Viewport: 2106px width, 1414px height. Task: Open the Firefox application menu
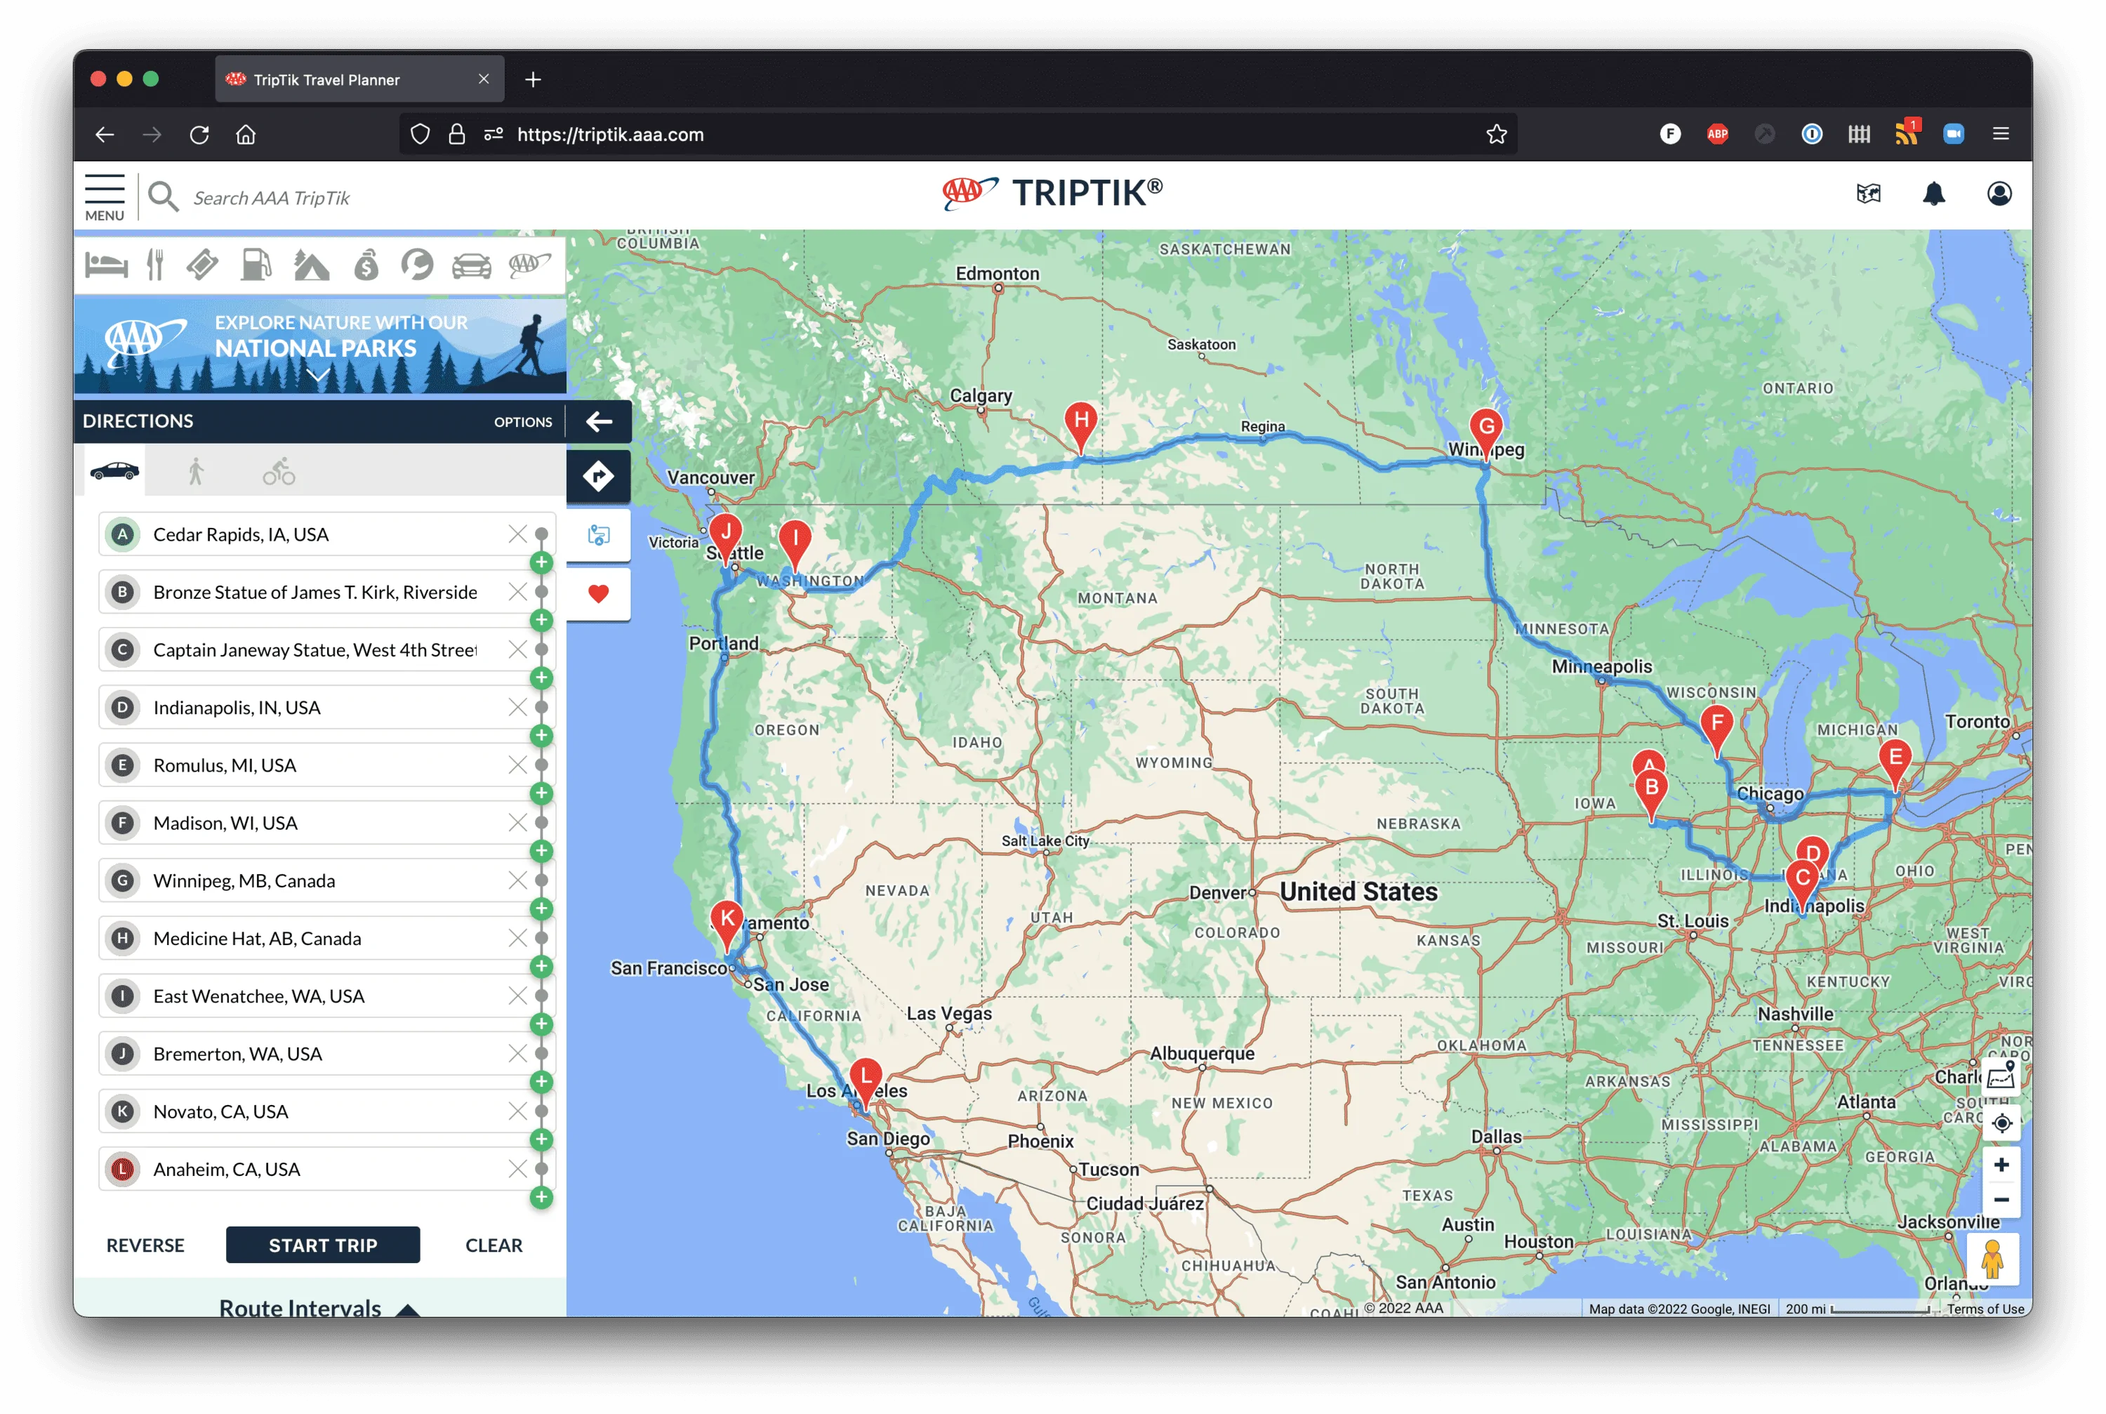(x=2001, y=134)
